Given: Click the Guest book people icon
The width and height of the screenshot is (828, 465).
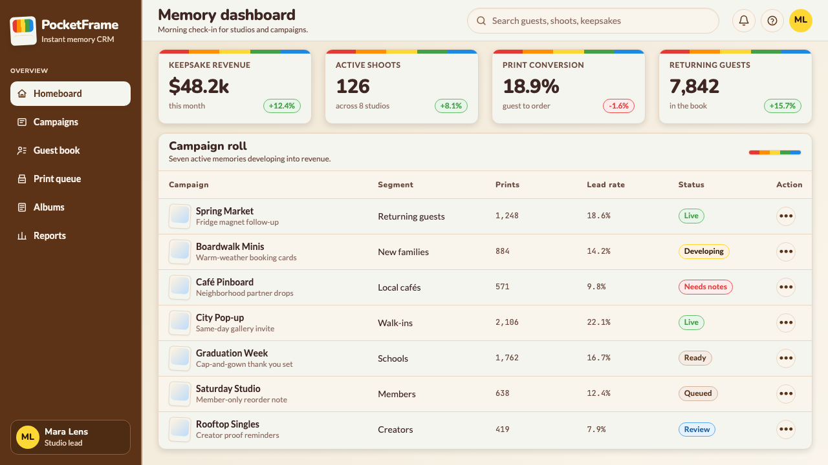Looking at the screenshot, I should (22, 150).
